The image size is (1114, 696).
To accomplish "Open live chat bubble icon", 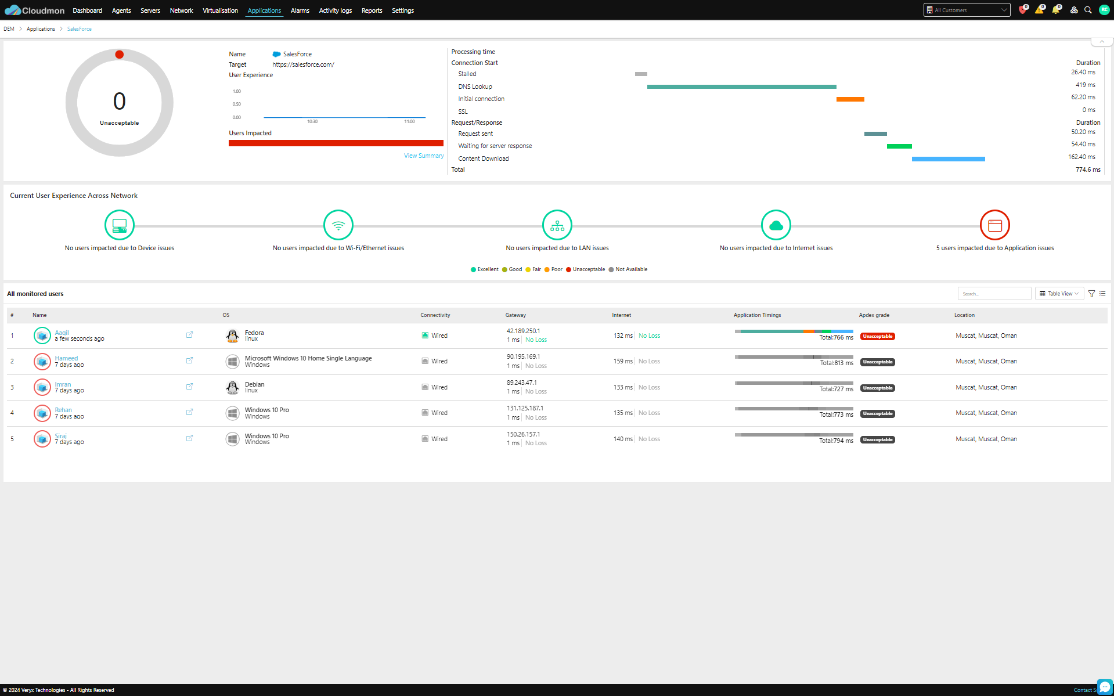I will [1104, 687].
